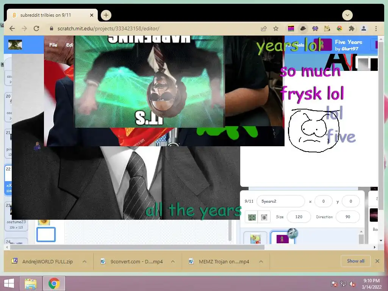
Task: Open the Windows Start menu
Action: pyautogui.click(x=9, y=283)
